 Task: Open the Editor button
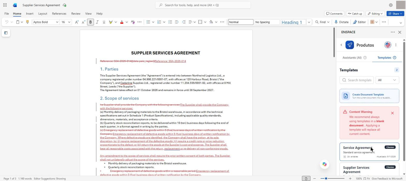(359, 22)
